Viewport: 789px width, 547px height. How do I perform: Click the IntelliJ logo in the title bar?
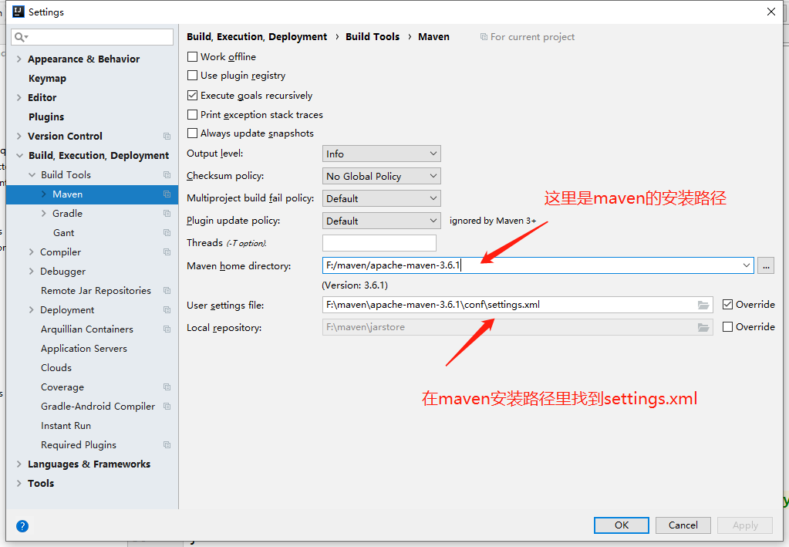click(18, 12)
